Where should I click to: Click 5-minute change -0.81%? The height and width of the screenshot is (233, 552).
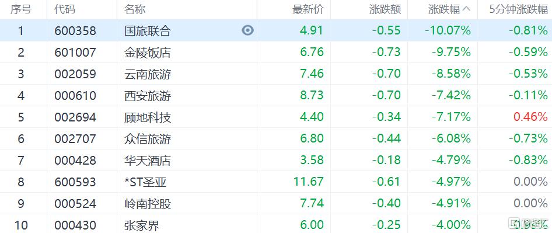528,31
